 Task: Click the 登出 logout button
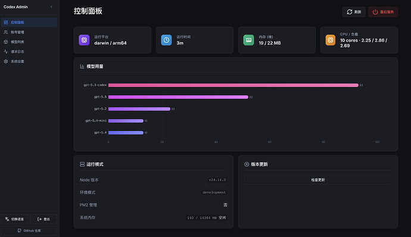[43, 219]
